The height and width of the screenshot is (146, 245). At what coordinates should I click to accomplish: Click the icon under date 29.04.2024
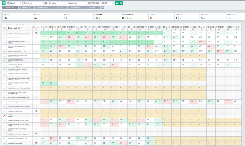click(61, 29)
